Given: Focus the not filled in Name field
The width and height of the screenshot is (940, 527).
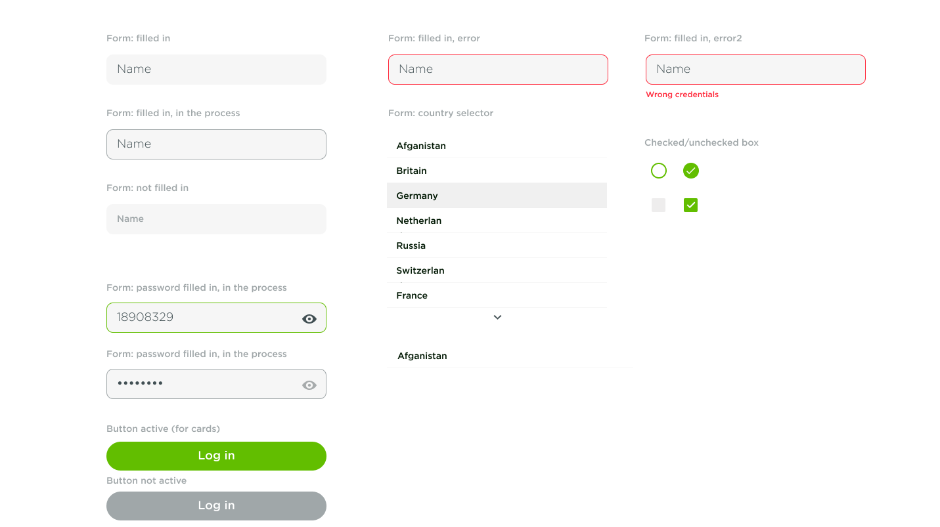Looking at the screenshot, I should pos(216,219).
